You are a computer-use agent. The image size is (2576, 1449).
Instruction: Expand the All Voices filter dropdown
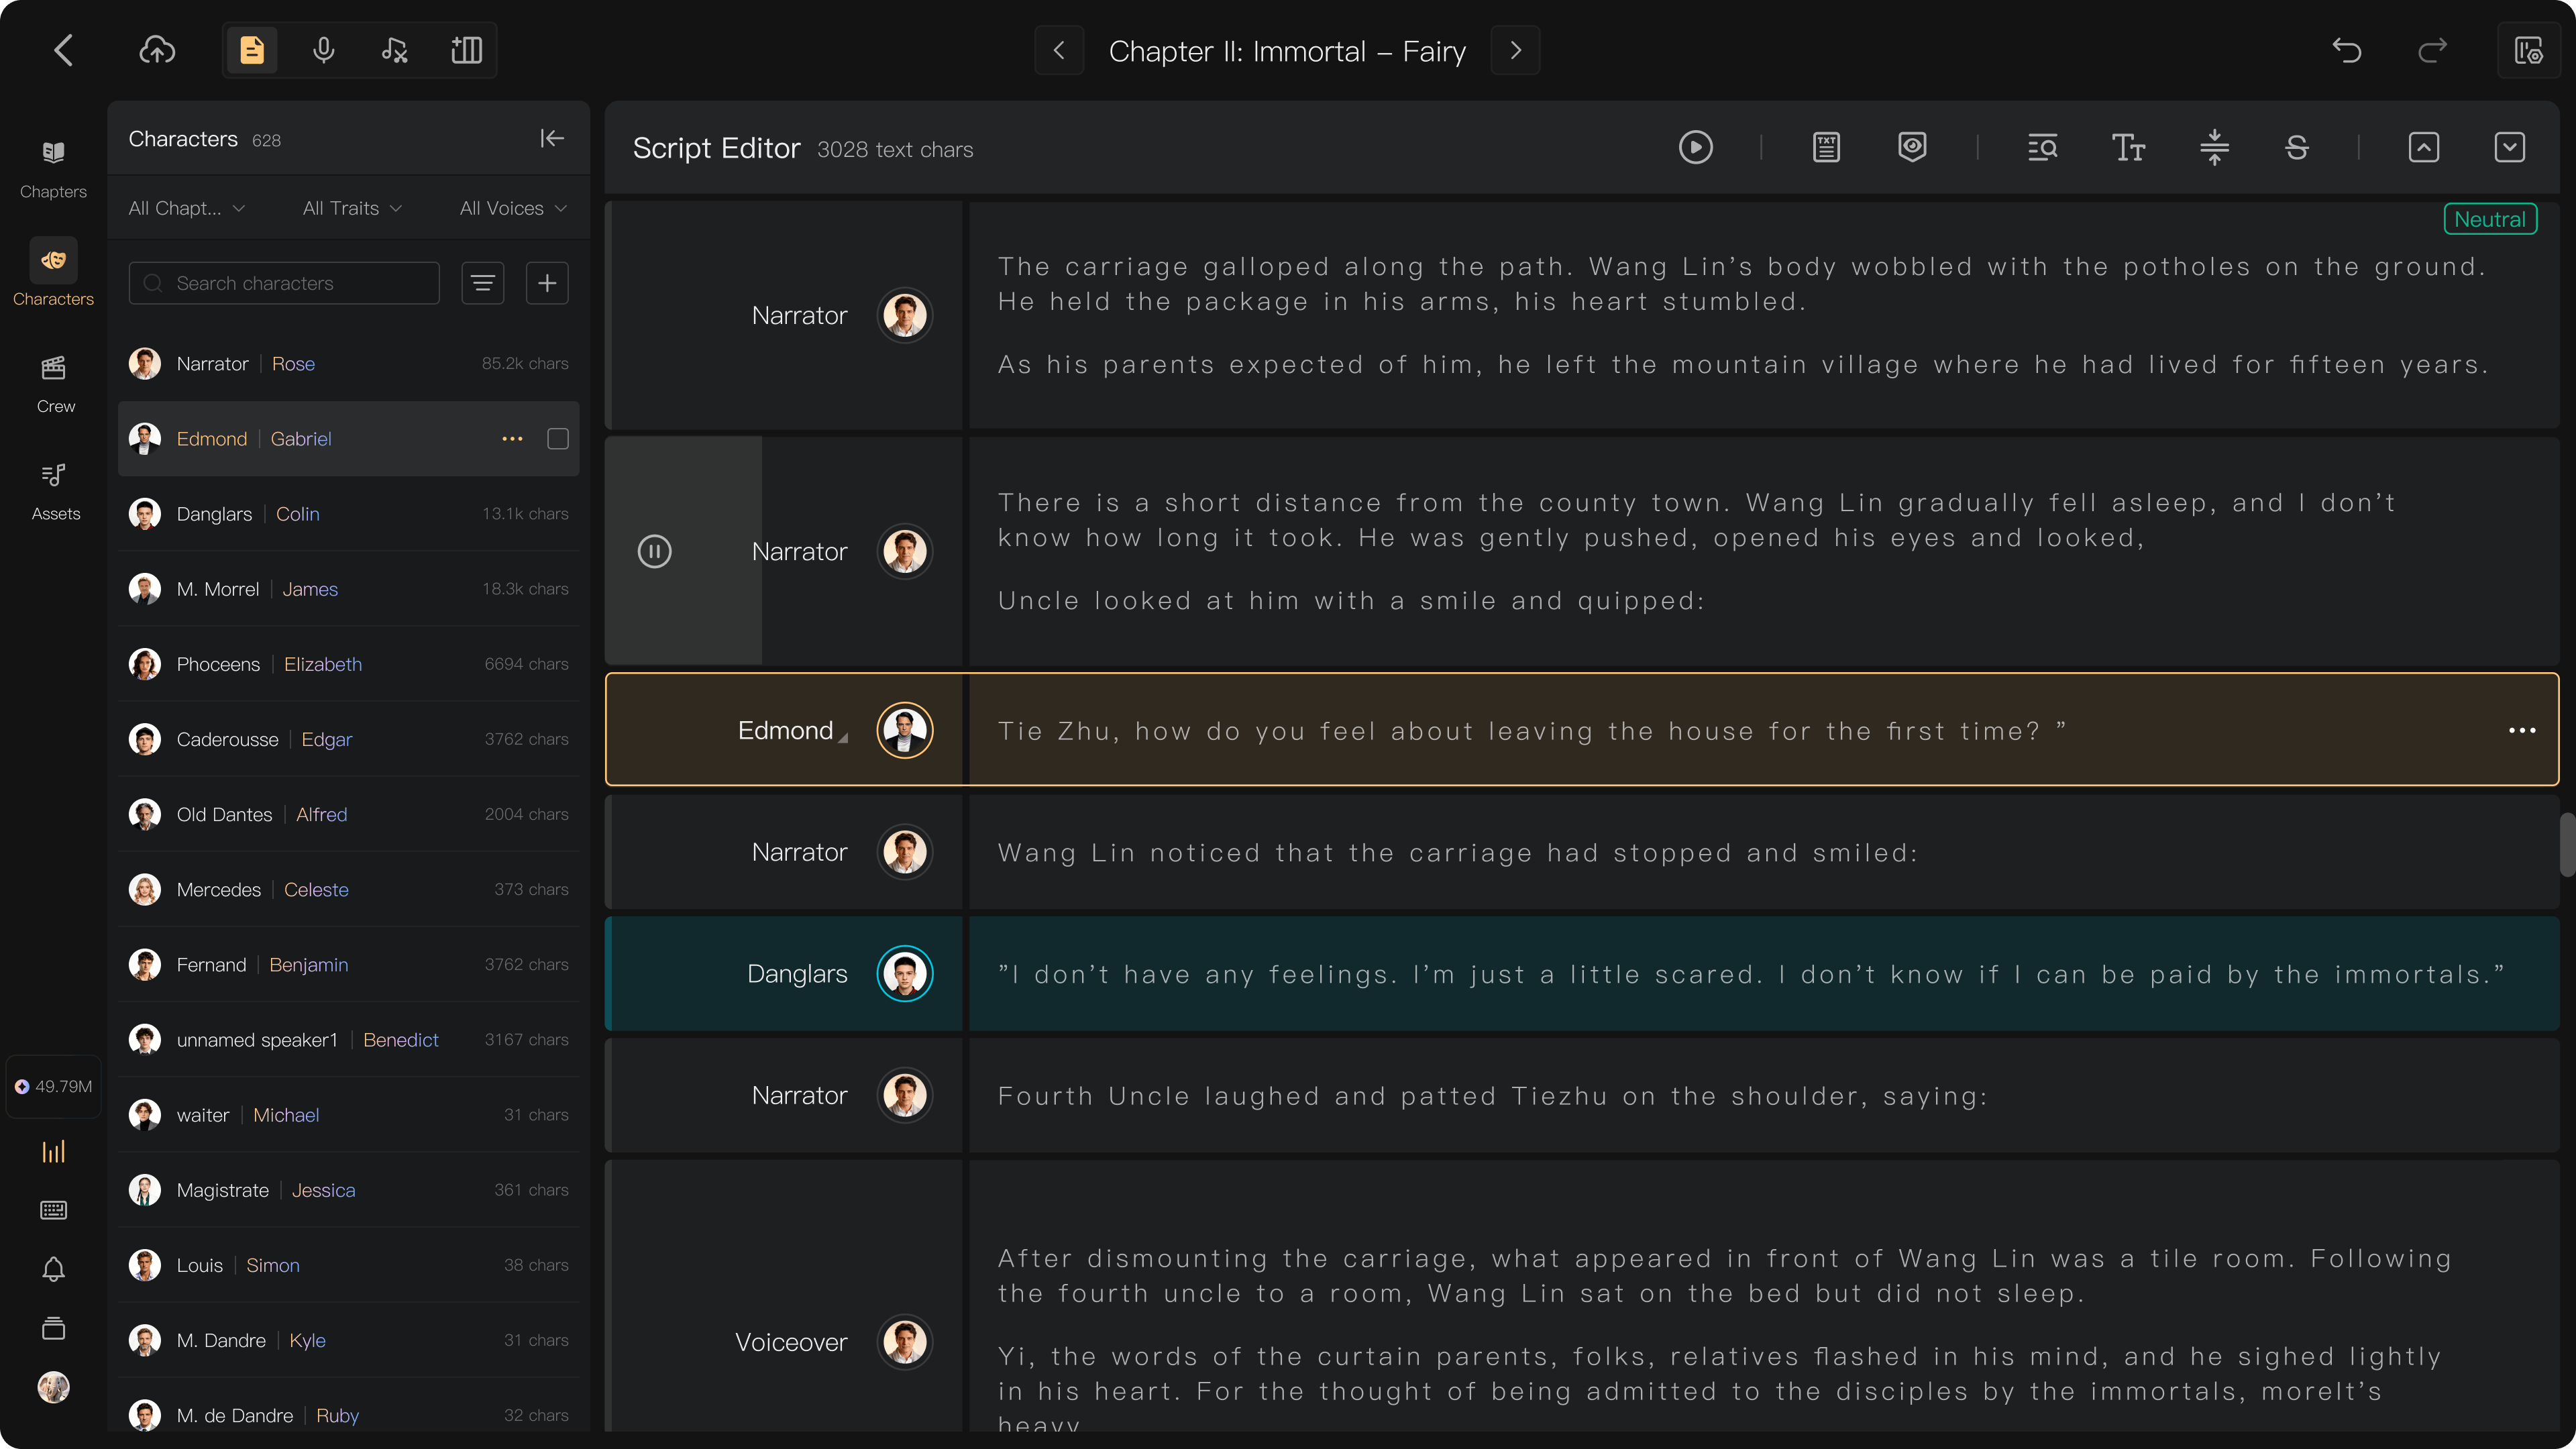click(513, 208)
